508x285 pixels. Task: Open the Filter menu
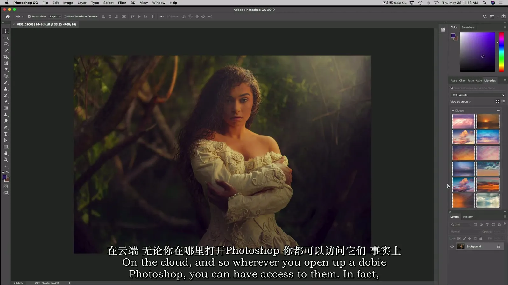(x=122, y=3)
